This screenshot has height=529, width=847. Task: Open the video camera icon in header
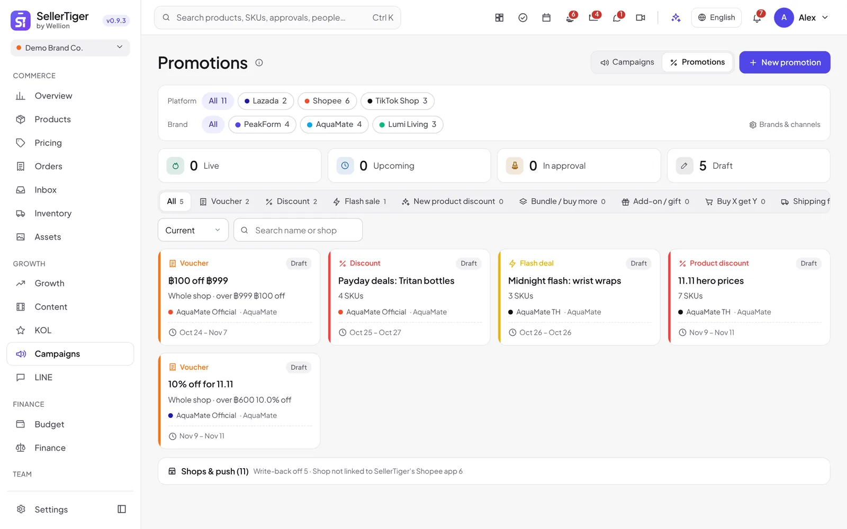coord(641,17)
